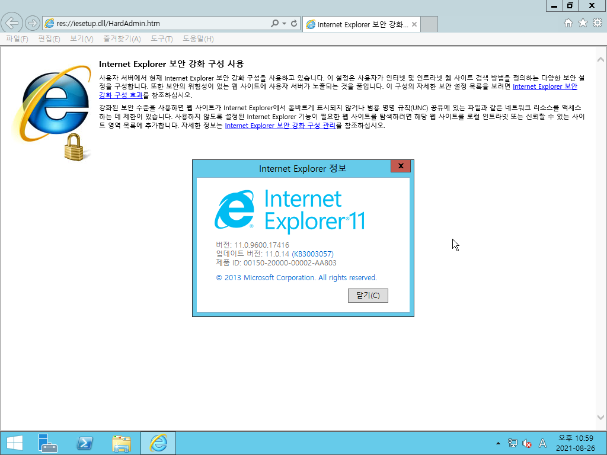Viewport: 607px width, 455px height.
Task: Open the Windows Start button
Action: click(15, 443)
